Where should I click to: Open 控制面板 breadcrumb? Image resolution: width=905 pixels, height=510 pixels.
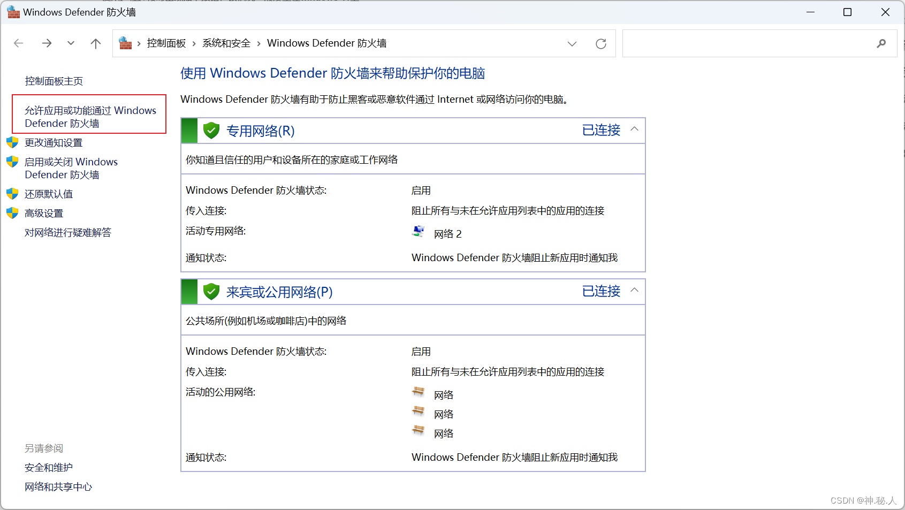[x=166, y=43]
